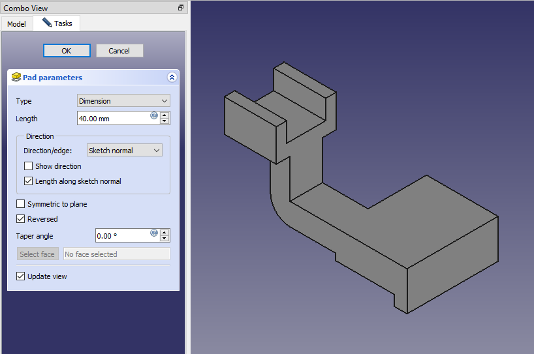Collapse the Pad parameters section
This screenshot has height=354, width=534.
click(x=172, y=77)
